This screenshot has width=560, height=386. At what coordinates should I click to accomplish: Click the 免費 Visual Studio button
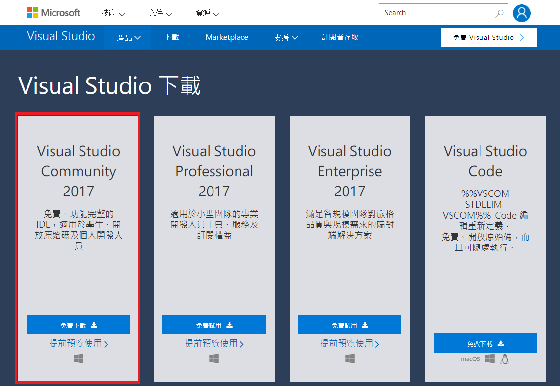pos(488,37)
